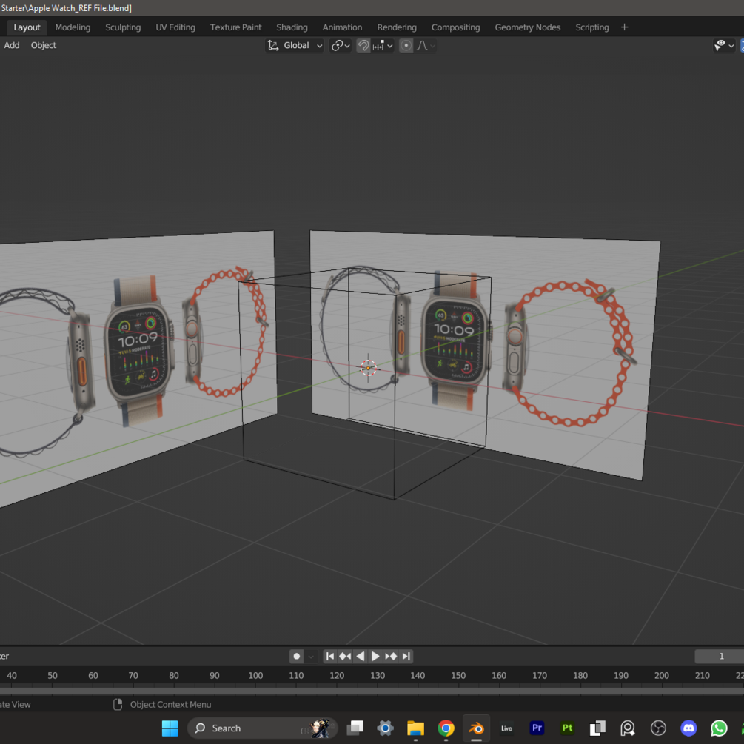744x744 pixels.
Task: Click the Object Context Menu status hint
Action: coord(162,705)
